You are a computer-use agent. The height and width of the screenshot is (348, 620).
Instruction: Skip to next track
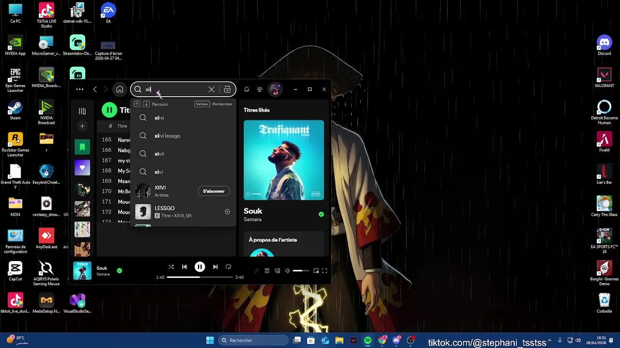[x=215, y=267]
